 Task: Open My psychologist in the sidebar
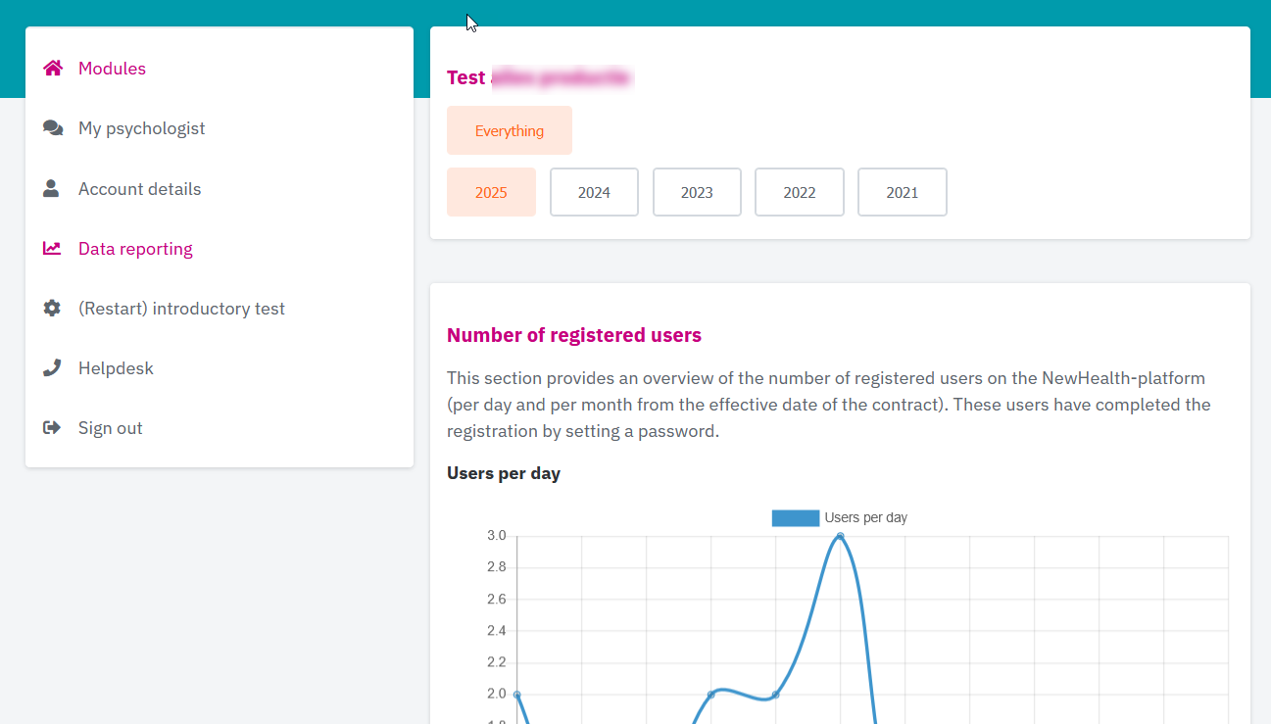pos(142,128)
